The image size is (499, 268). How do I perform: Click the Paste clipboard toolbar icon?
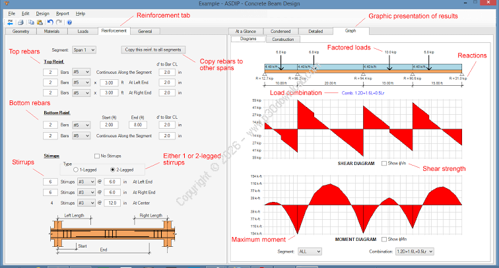tap(40, 22)
